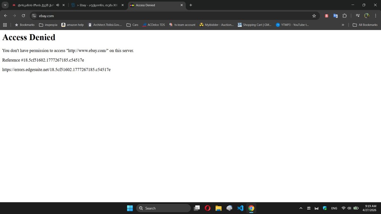Close the Ebay forum tab
The width and height of the screenshot is (381, 214).
point(123,5)
